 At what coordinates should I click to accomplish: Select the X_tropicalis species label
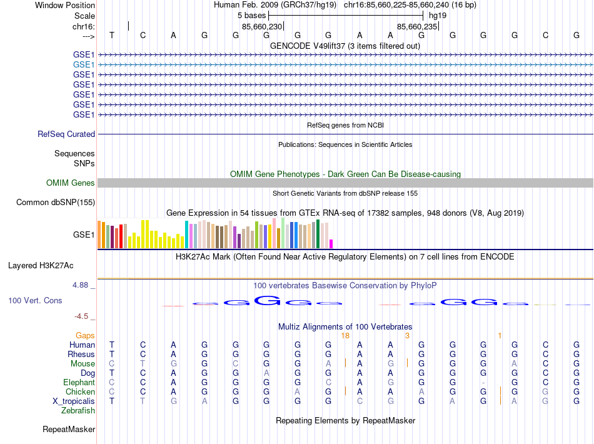click(74, 401)
